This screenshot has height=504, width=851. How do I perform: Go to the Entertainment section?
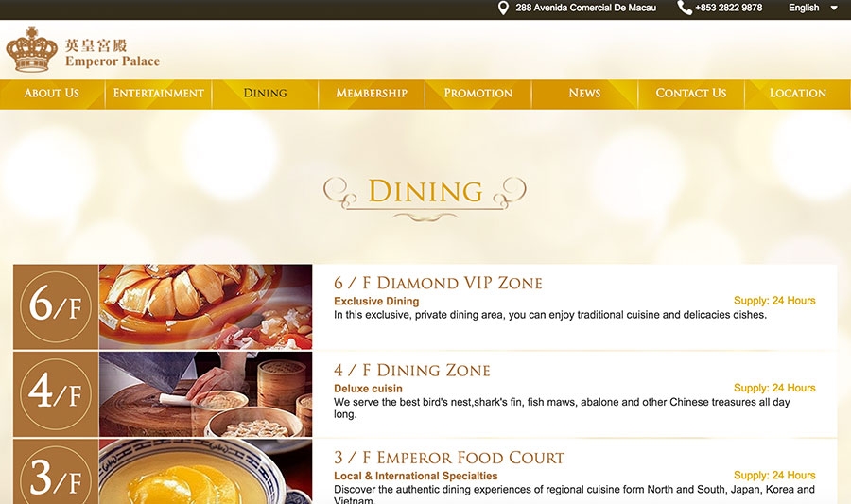point(159,94)
